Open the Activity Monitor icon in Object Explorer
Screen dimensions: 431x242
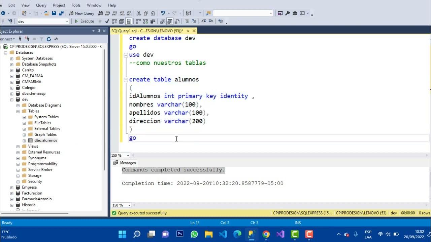click(x=56, y=39)
